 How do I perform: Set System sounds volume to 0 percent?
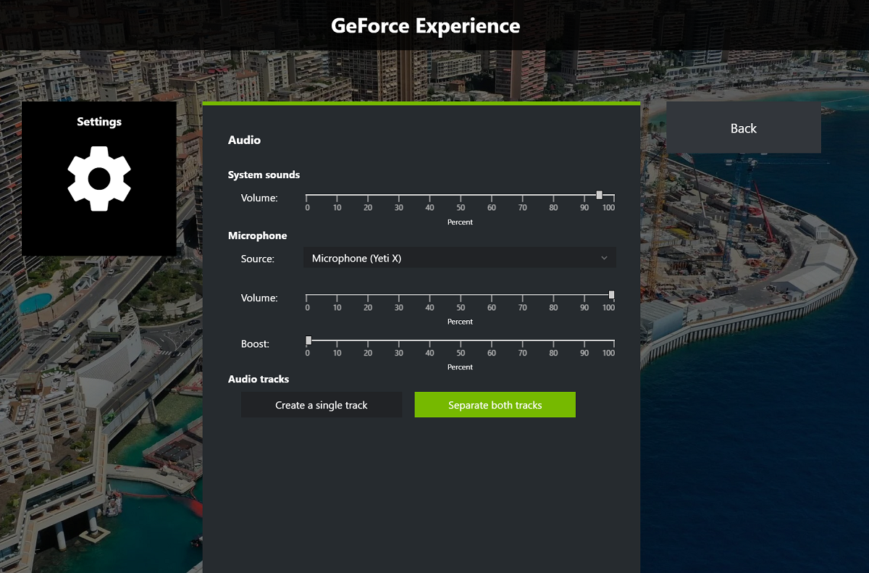click(306, 196)
